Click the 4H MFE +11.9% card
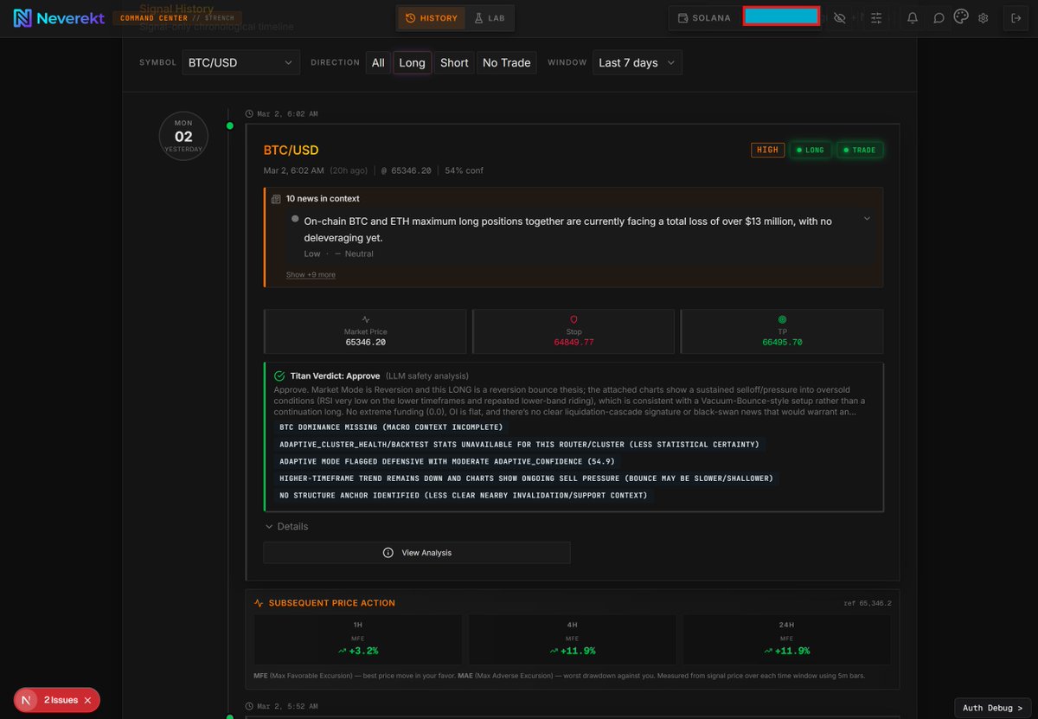Viewport: 1038px width, 719px height. pyautogui.click(x=573, y=639)
